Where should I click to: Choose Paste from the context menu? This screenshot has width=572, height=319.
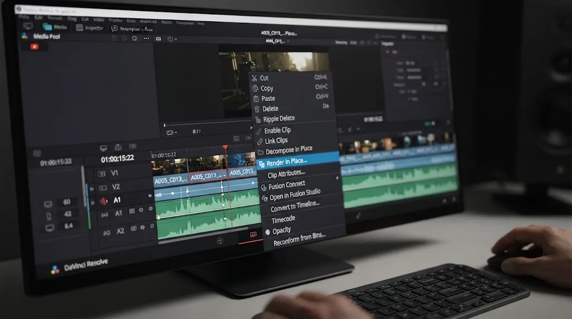coord(292,98)
